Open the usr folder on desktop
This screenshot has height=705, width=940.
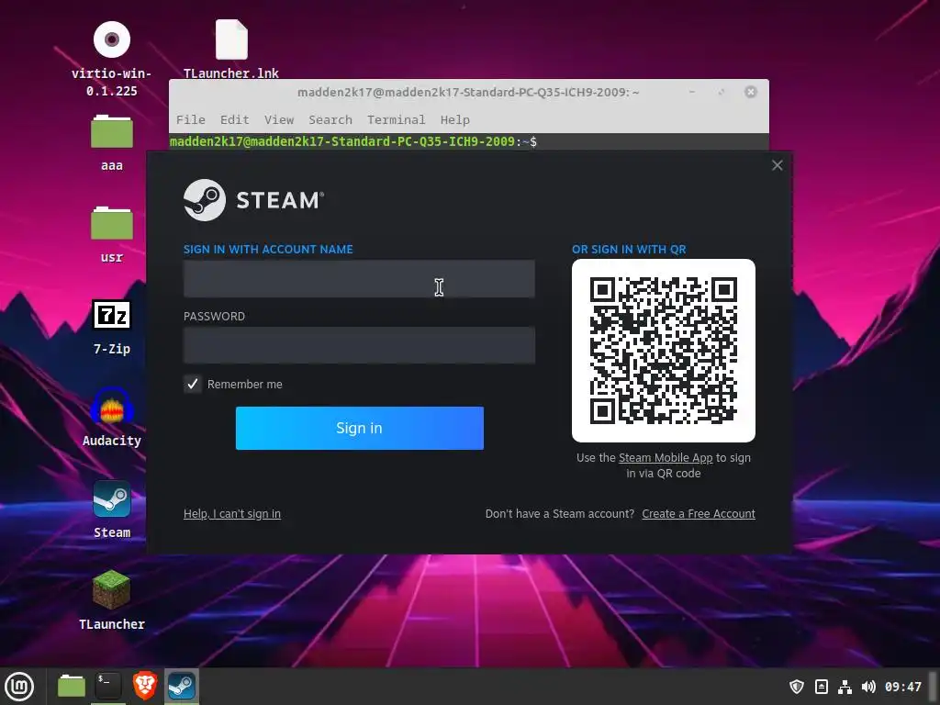click(x=111, y=223)
